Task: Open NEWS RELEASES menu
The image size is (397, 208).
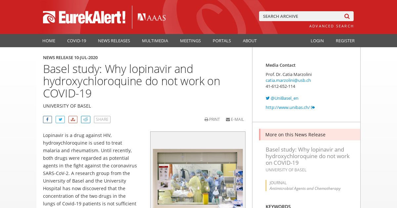Action: pos(114,41)
